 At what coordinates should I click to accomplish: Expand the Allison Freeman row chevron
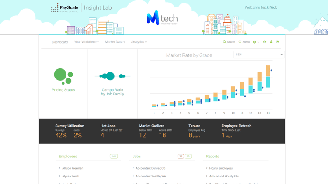tap(59, 168)
